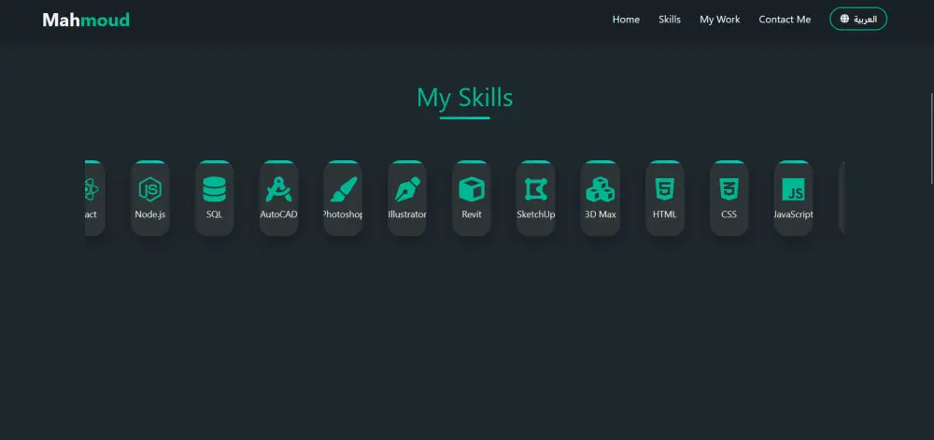Open the Skills nav link
This screenshot has width=934, height=440.
(x=670, y=20)
